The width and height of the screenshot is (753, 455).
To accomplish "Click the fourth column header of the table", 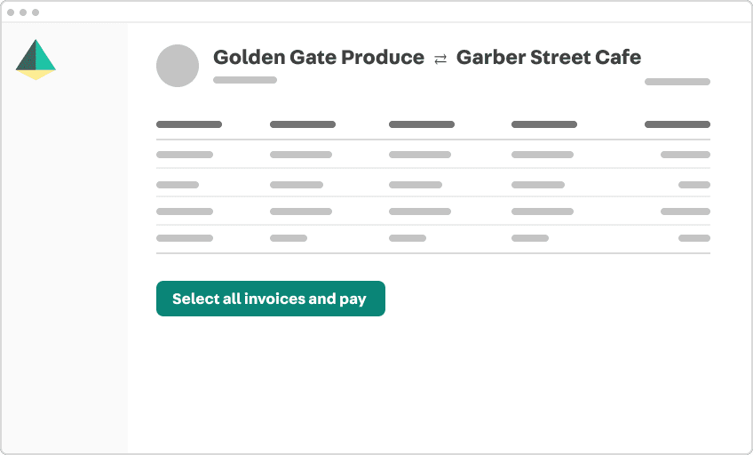I will [544, 124].
